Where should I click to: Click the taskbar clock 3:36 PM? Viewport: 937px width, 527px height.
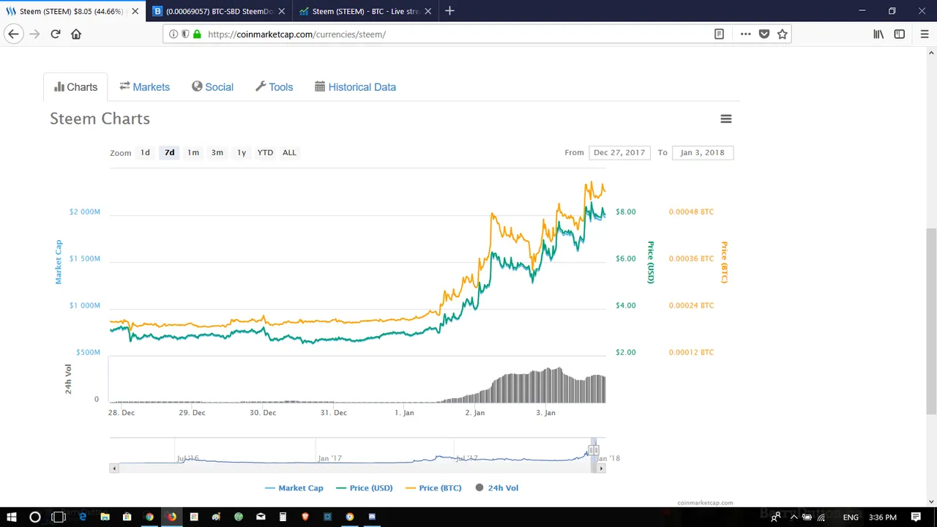click(884, 517)
